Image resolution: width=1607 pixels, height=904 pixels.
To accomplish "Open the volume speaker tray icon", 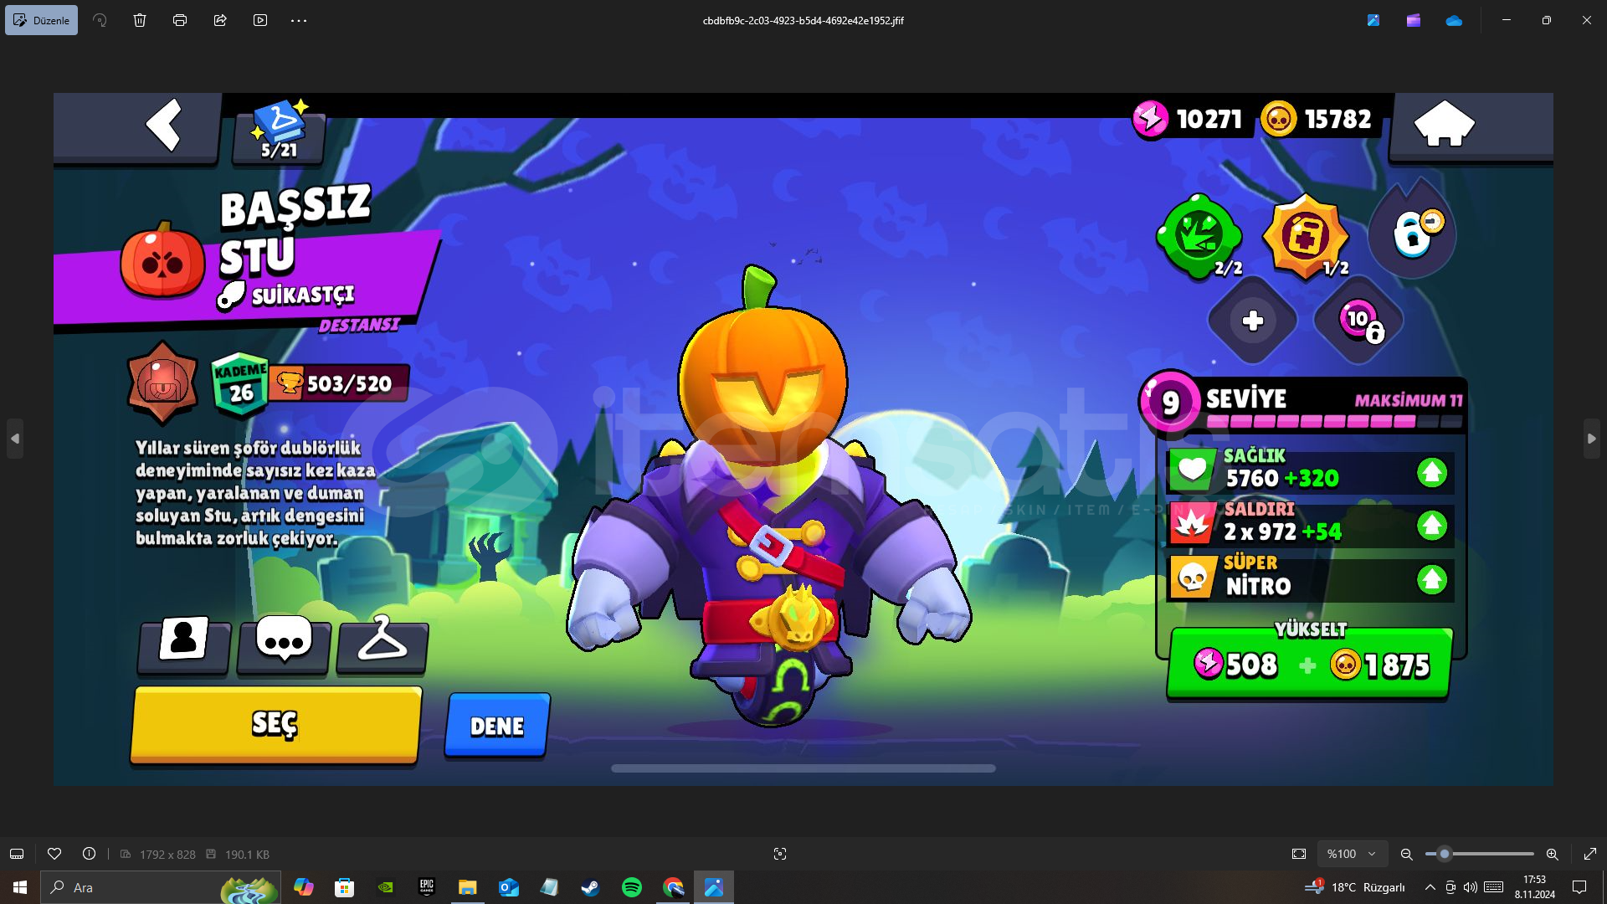I will click(1470, 887).
